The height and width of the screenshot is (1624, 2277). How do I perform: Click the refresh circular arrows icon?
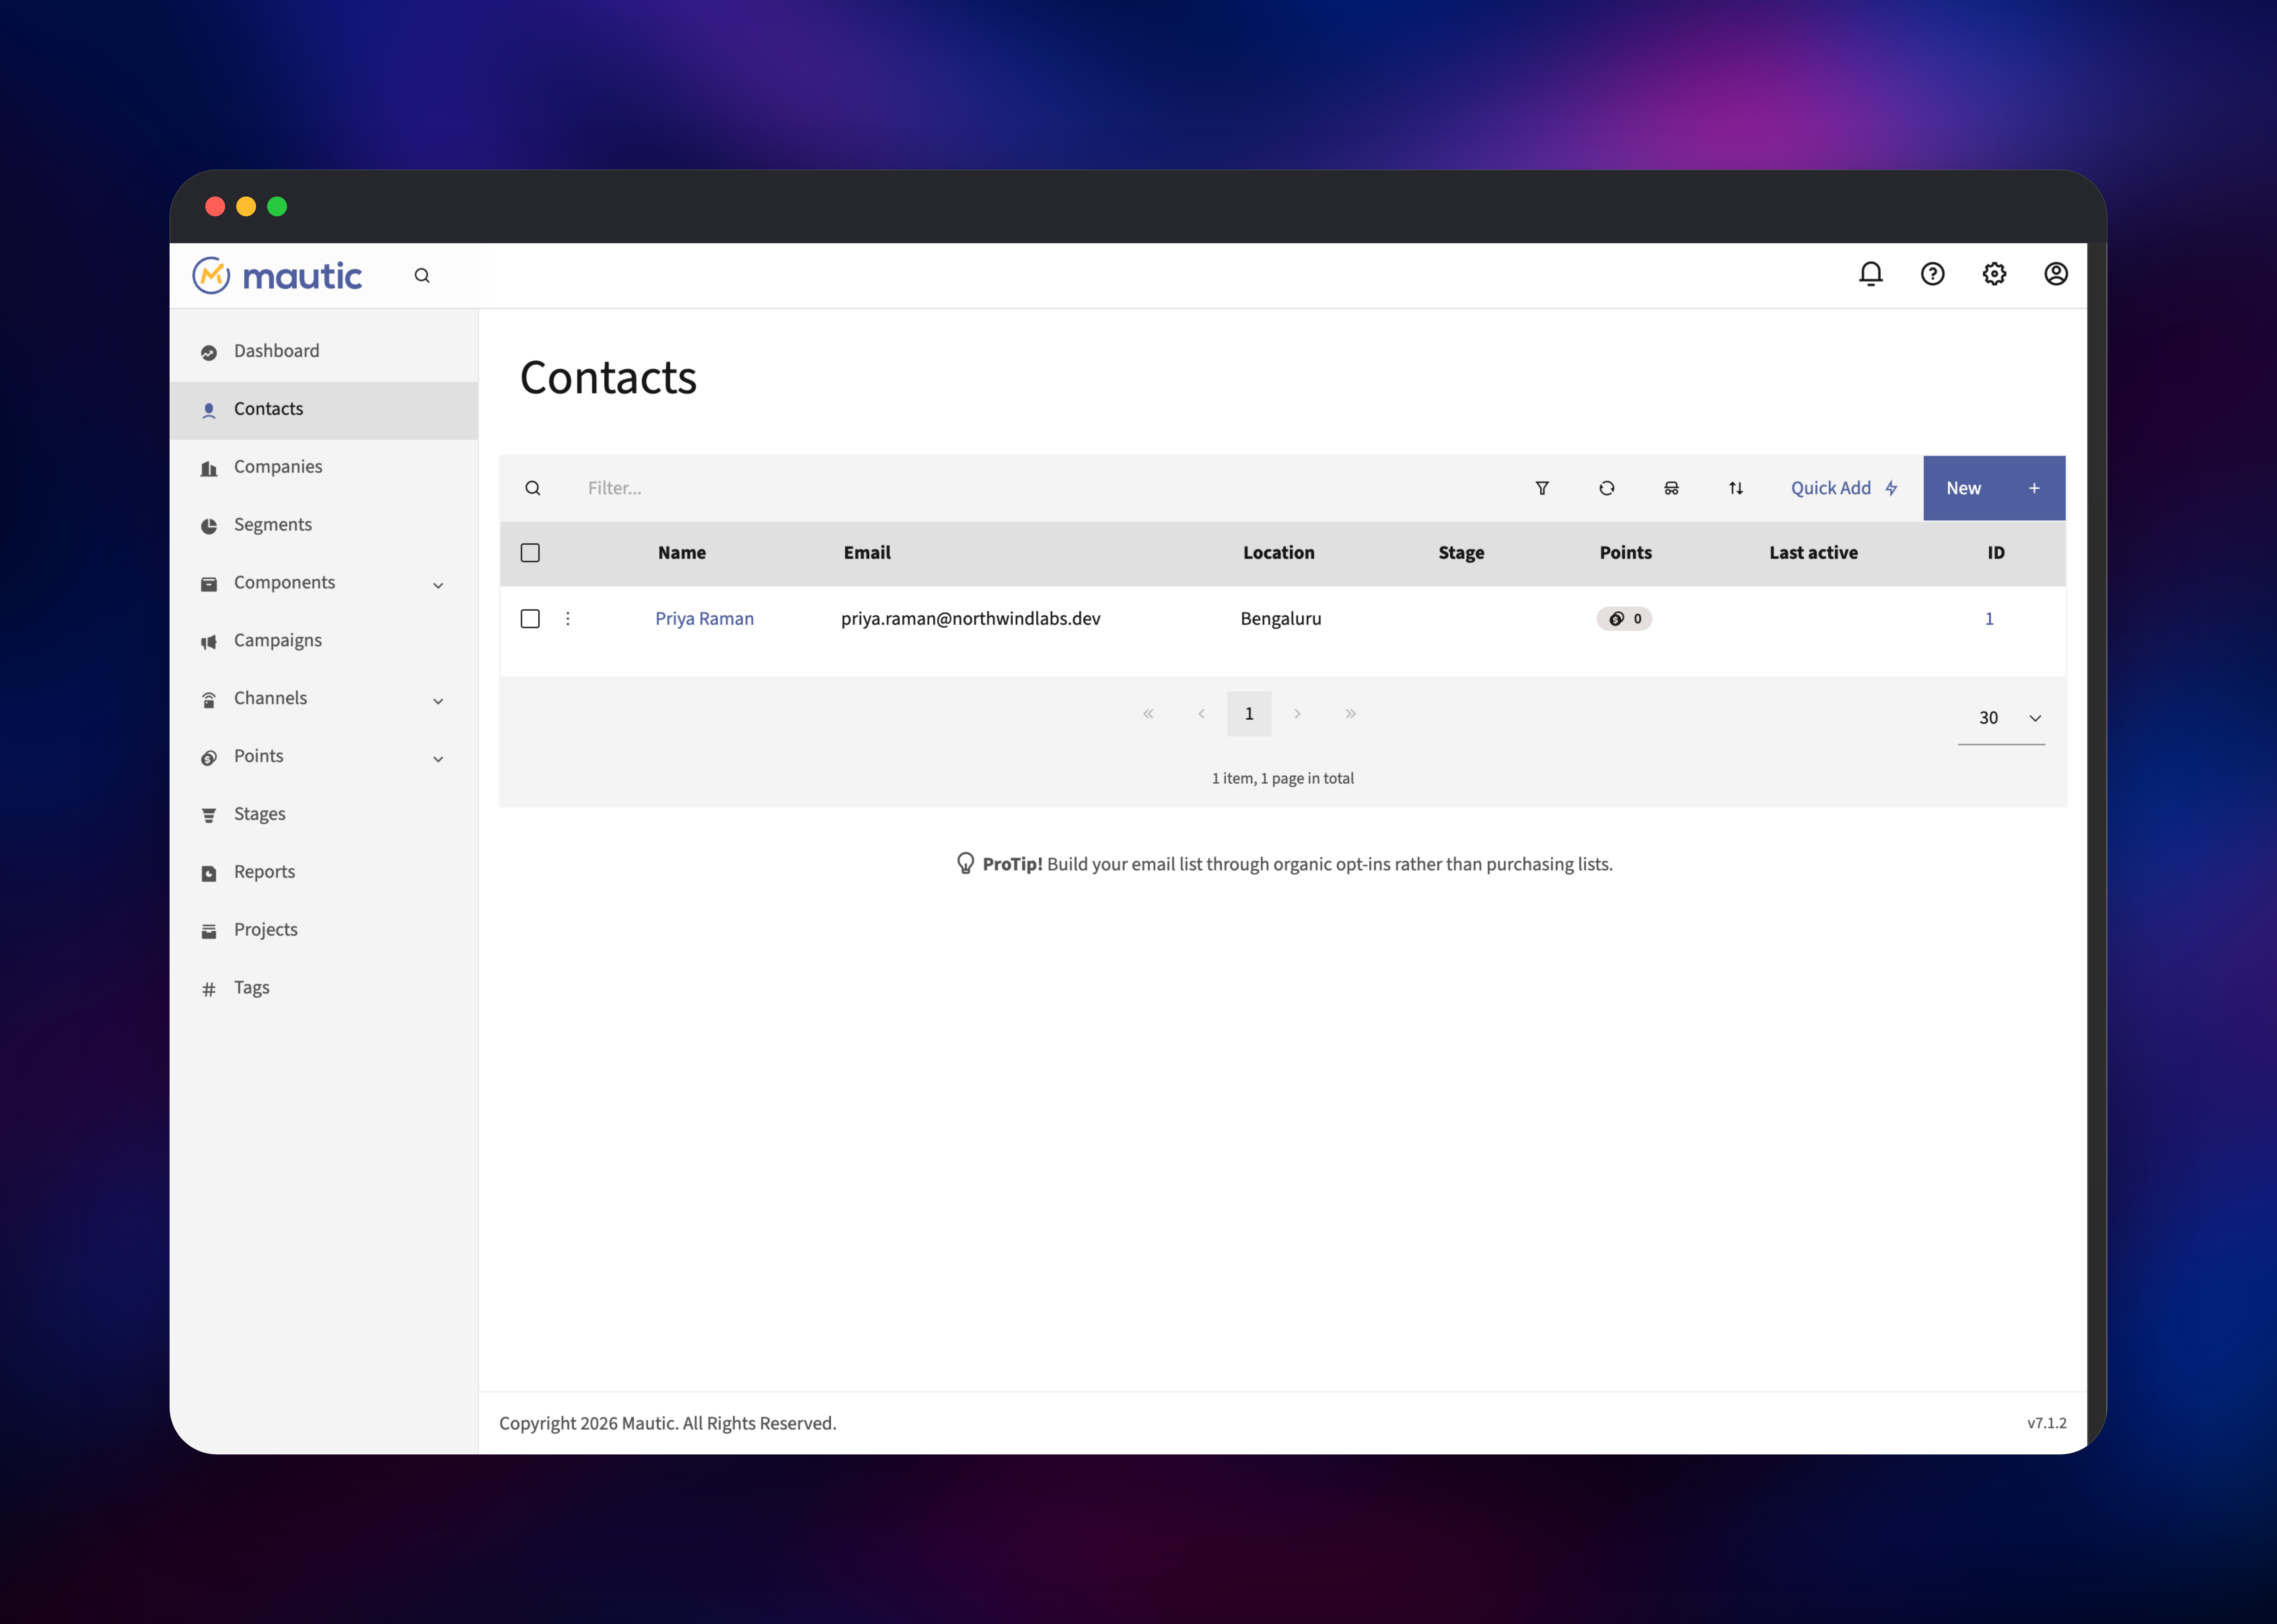pyautogui.click(x=1607, y=488)
